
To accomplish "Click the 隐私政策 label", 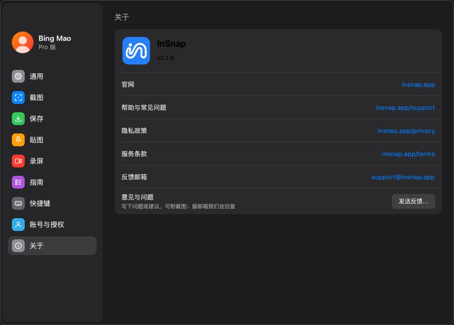I will pyautogui.click(x=134, y=130).
